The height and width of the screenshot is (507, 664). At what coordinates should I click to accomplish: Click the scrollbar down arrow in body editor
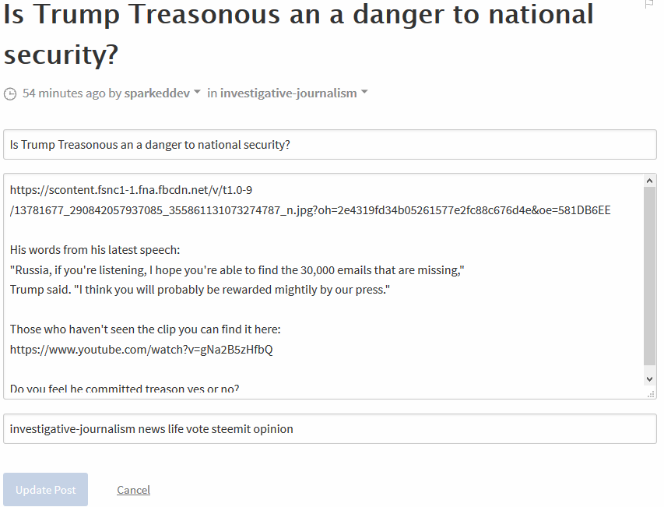point(650,379)
